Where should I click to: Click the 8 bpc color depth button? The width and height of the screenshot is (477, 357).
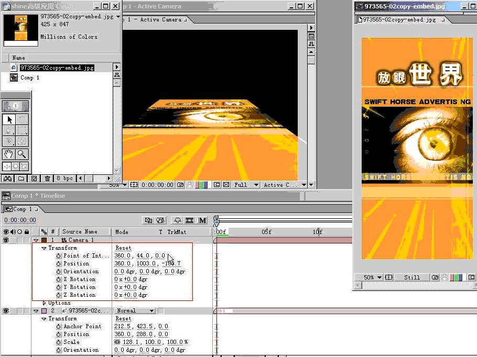[x=64, y=178]
